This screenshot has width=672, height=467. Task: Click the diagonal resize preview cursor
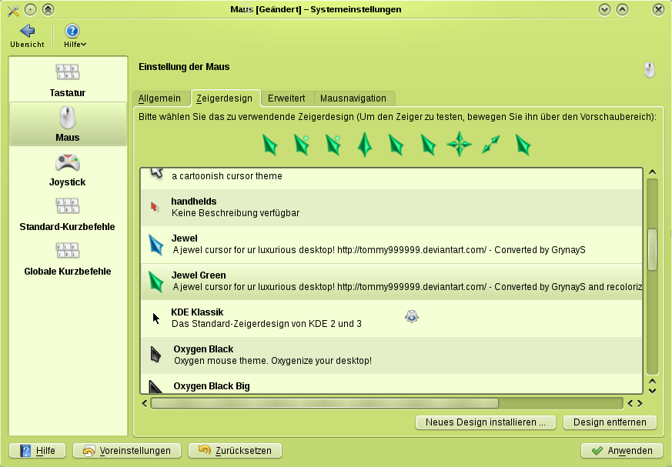pyautogui.click(x=490, y=145)
